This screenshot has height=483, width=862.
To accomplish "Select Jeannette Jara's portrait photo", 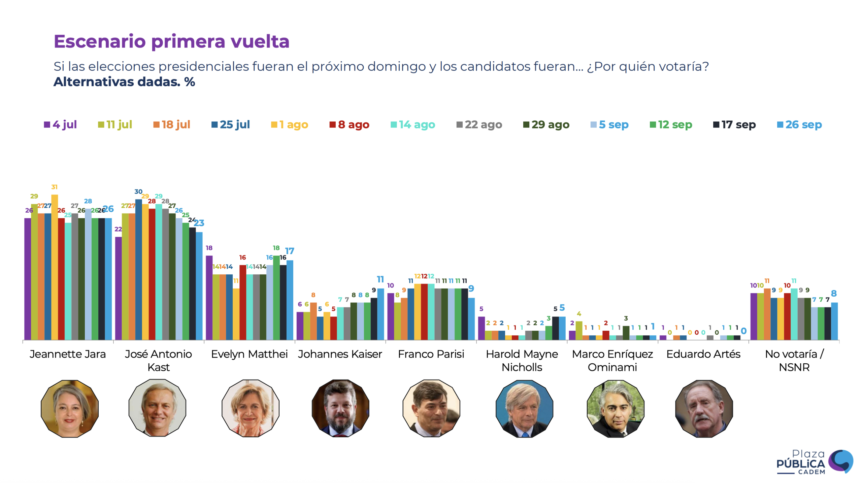I will [x=70, y=408].
